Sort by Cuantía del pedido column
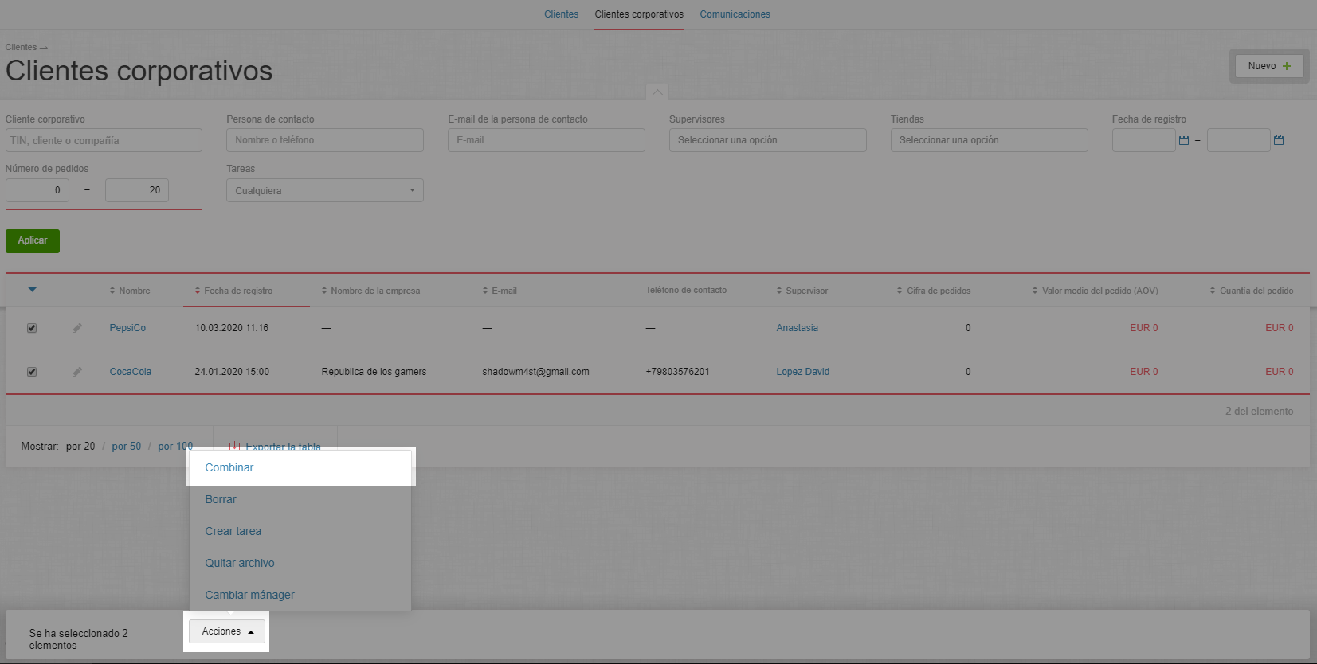This screenshot has width=1317, height=664. pyautogui.click(x=1252, y=291)
